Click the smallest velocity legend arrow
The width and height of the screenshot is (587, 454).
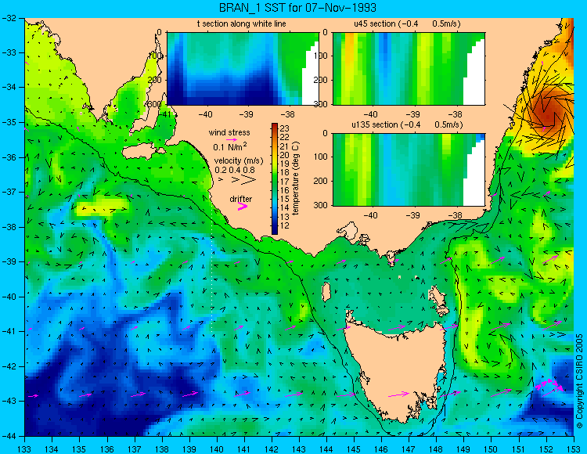(x=221, y=180)
